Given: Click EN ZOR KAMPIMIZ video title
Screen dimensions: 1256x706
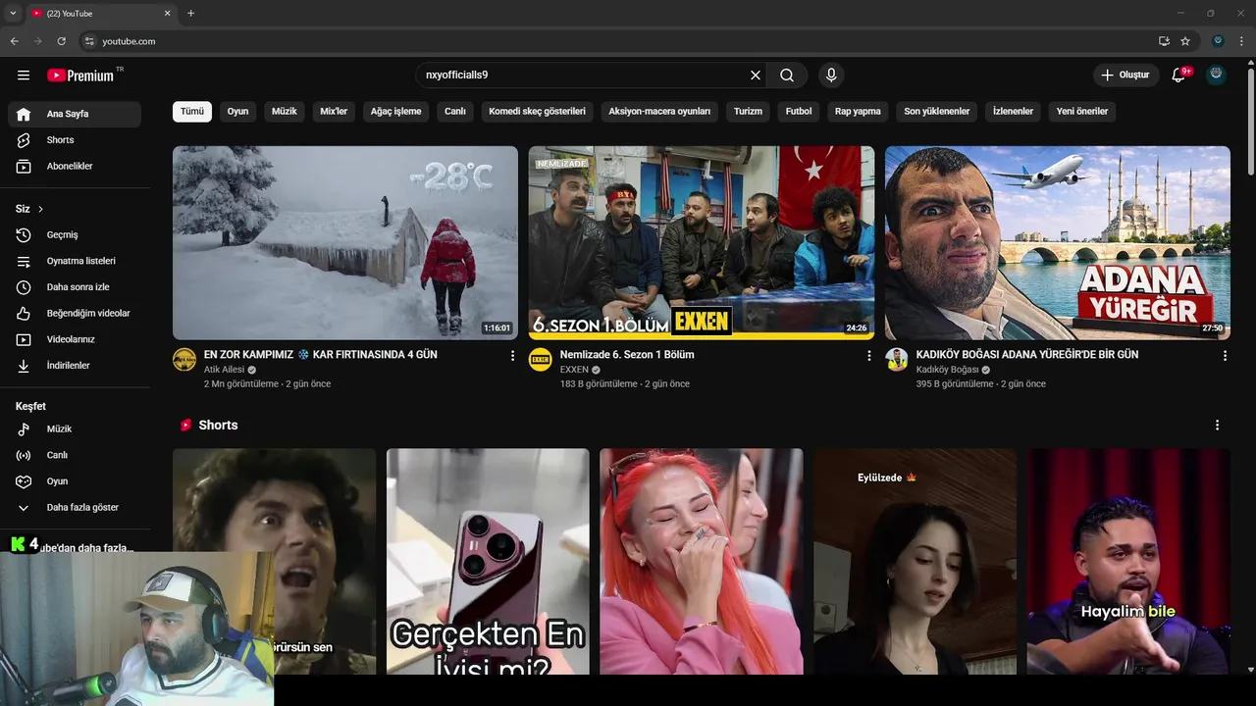Looking at the screenshot, I should 321,355.
